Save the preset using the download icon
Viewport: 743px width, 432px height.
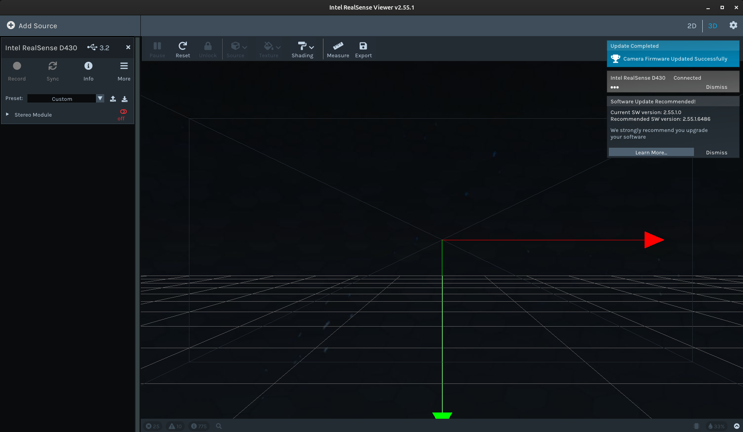tap(125, 99)
